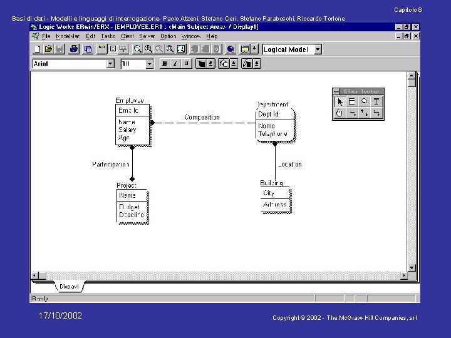Screen dimensions: 451x338
Task: Click the Zoom Out magnifier icon
Action: [137, 49]
